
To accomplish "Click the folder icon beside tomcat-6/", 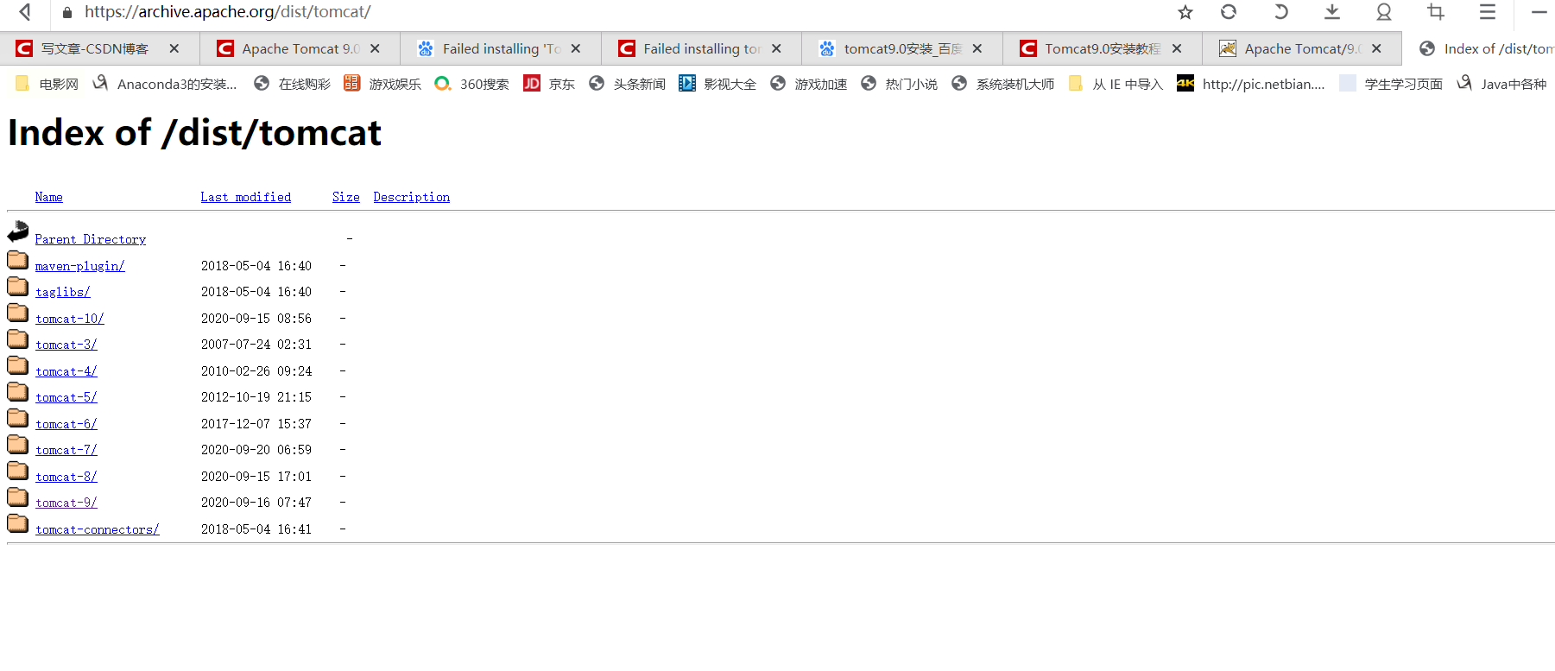I will tap(18, 417).
